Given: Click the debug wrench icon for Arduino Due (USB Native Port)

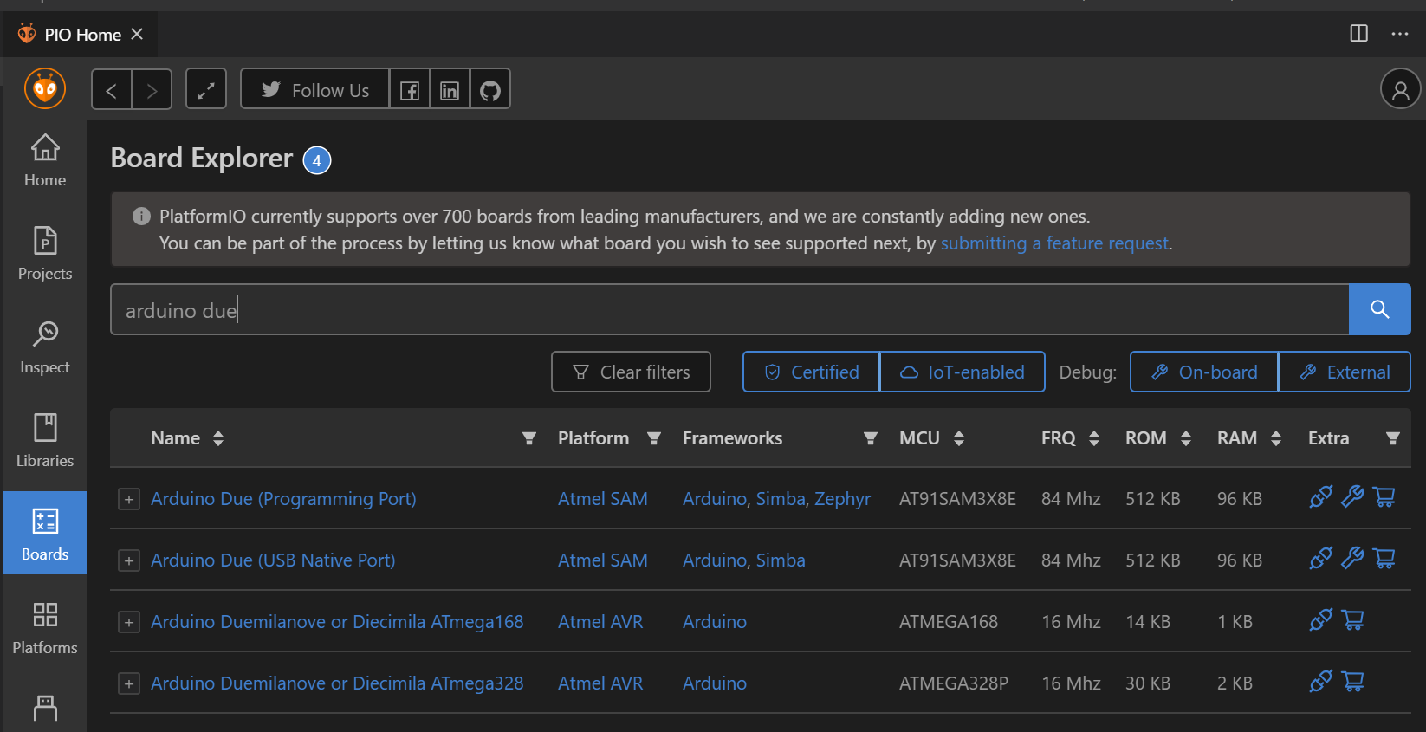Looking at the screenshot, I should (1352, 559).
